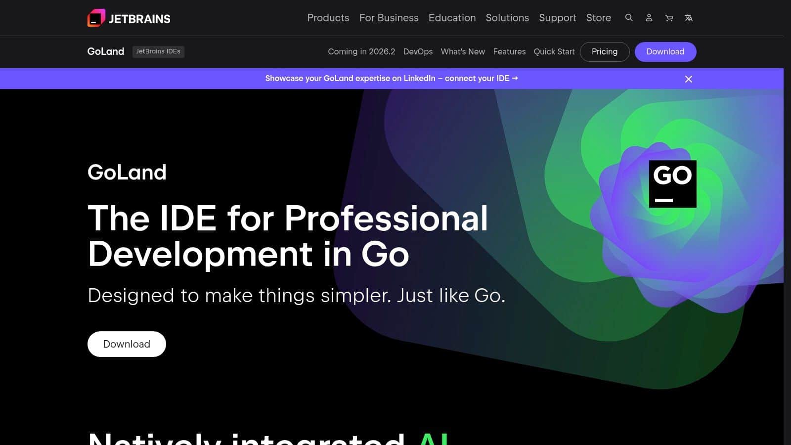Open the For Business menu
This screenshot has width=791, height=445.
[x=389, y=18]
